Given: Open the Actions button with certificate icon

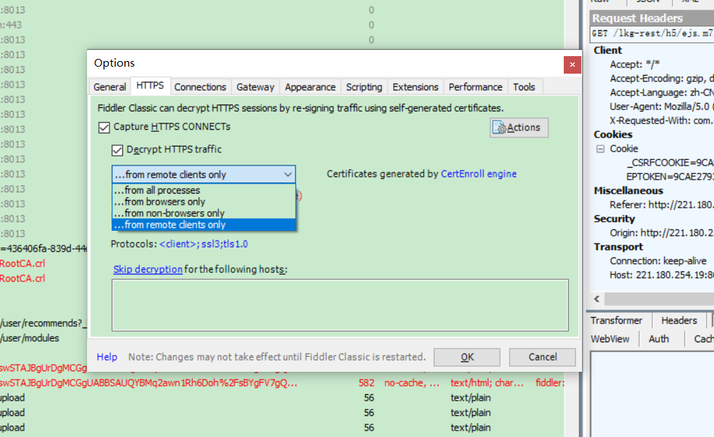Looking at the screenshot, I should point(519,128).
